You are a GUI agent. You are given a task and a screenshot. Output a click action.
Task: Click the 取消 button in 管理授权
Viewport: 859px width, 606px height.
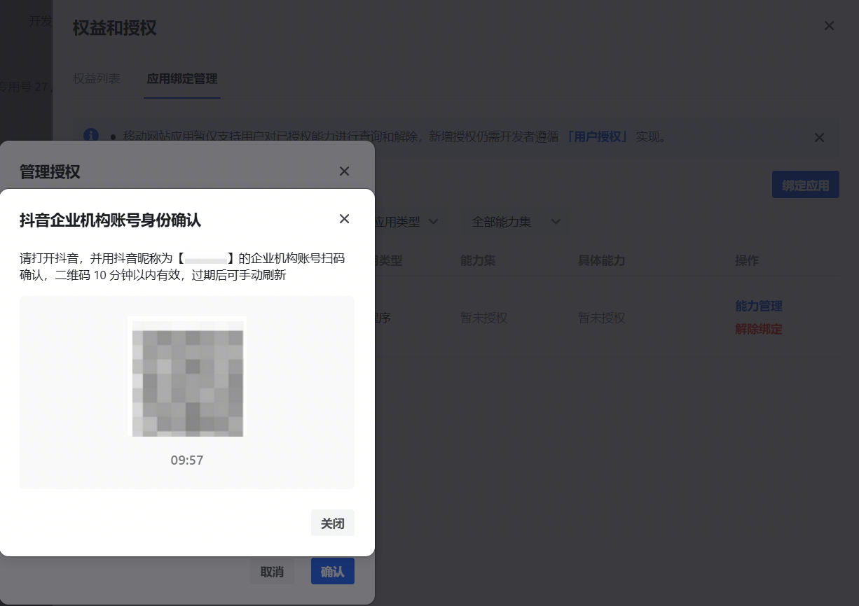click(x=272, y=572)
